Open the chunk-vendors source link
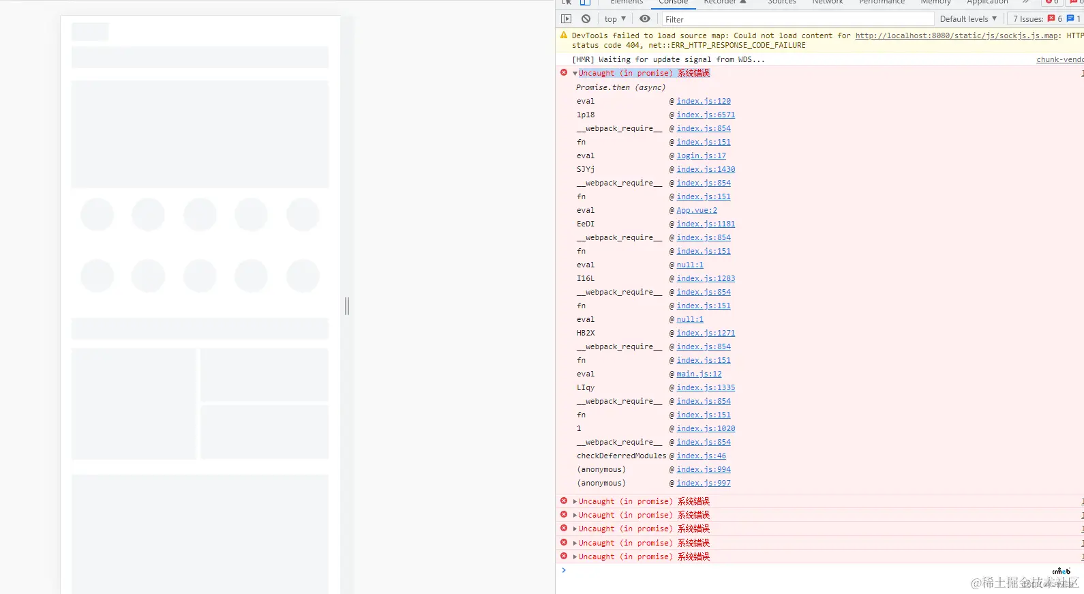Screen dimensions: 1084x594 [x=1060, y=59]
